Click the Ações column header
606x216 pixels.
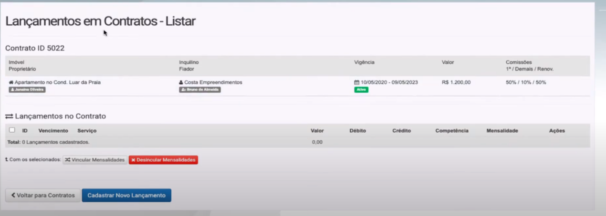[557, 130]
